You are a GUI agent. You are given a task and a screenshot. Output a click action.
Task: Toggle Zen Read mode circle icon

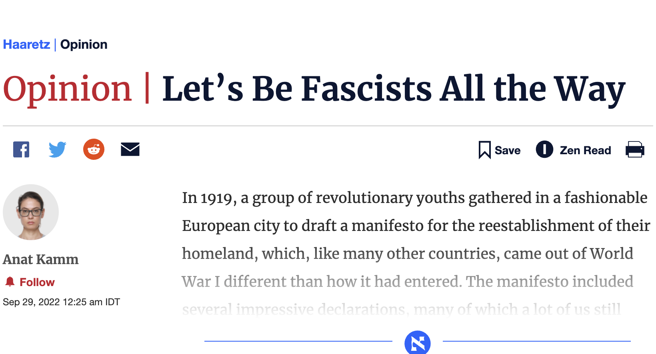click(x=544, y=149)
